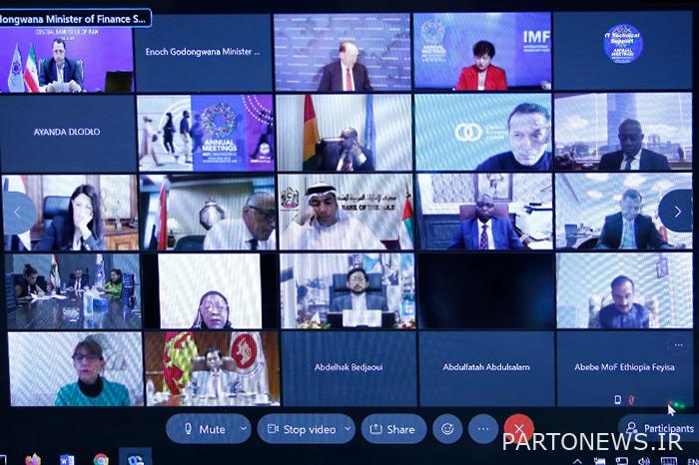Open the three-dot more options menu
Viewport: 699px width, 465px height.
[483, 429]
